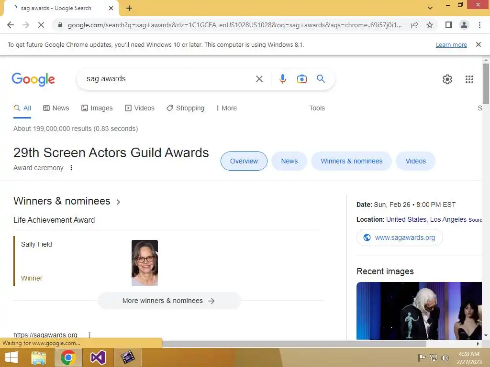Share this page from address bar
Screen dimensions: 490x367
click(x=414, y=25)
